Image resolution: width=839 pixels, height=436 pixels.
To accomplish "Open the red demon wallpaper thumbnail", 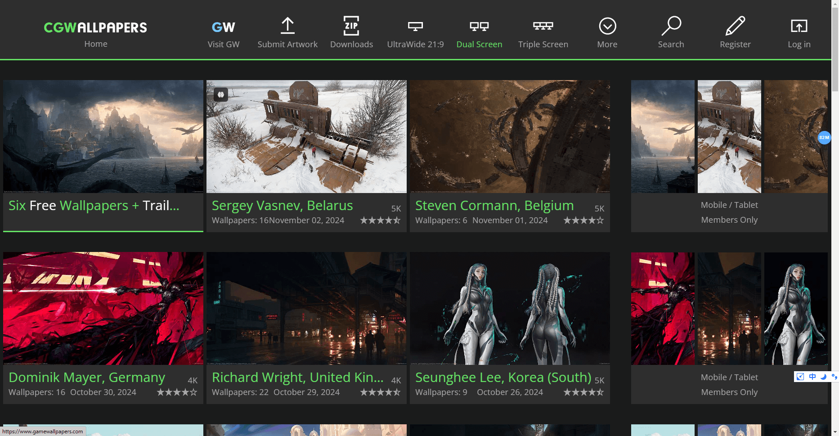I will coord(103,308).
